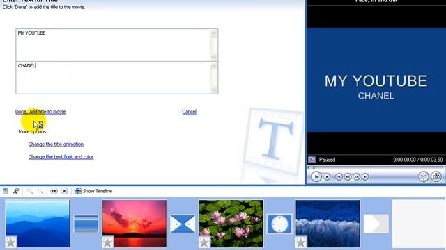The image size is (446, 250).
Task: Click the effect star on the sunset clip
Action: (x=107, y=242)
